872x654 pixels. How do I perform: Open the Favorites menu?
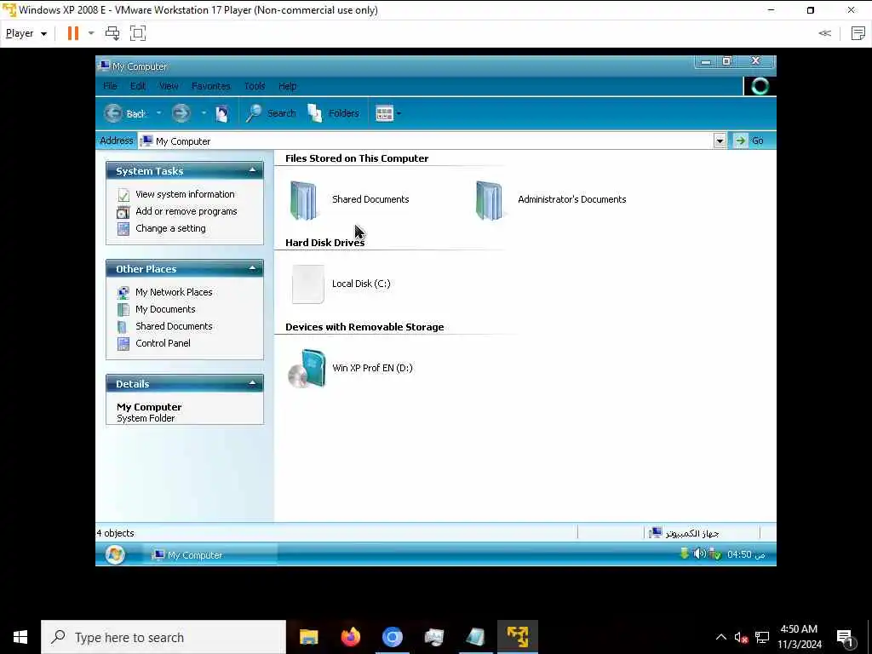pos(211,86)
